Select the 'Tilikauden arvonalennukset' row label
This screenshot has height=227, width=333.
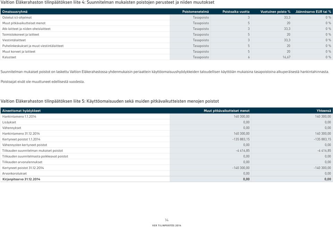point(22,162)
